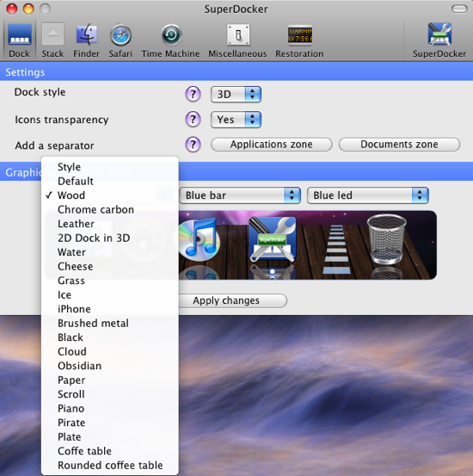Select the Water style
Image resolution: width=473 pixels, height=476 pixels.
pos(110,252)
